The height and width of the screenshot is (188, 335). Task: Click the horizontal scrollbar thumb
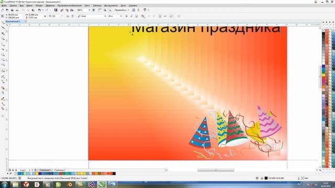pos(216,170)
